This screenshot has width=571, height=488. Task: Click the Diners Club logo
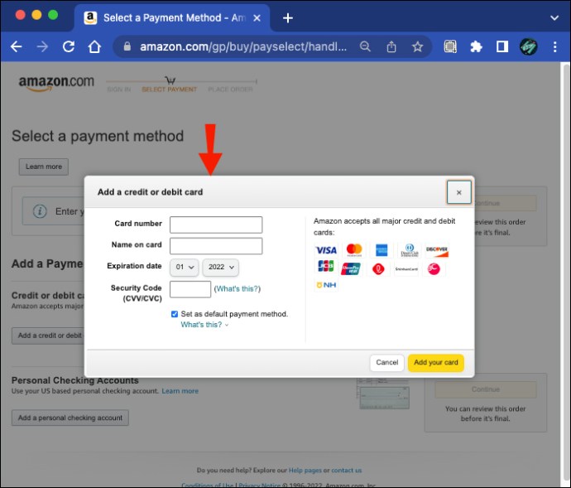410,250
